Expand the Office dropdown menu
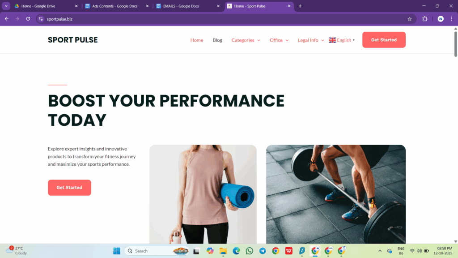The width and height of the screenshot is (458, 258). (279, 40)
